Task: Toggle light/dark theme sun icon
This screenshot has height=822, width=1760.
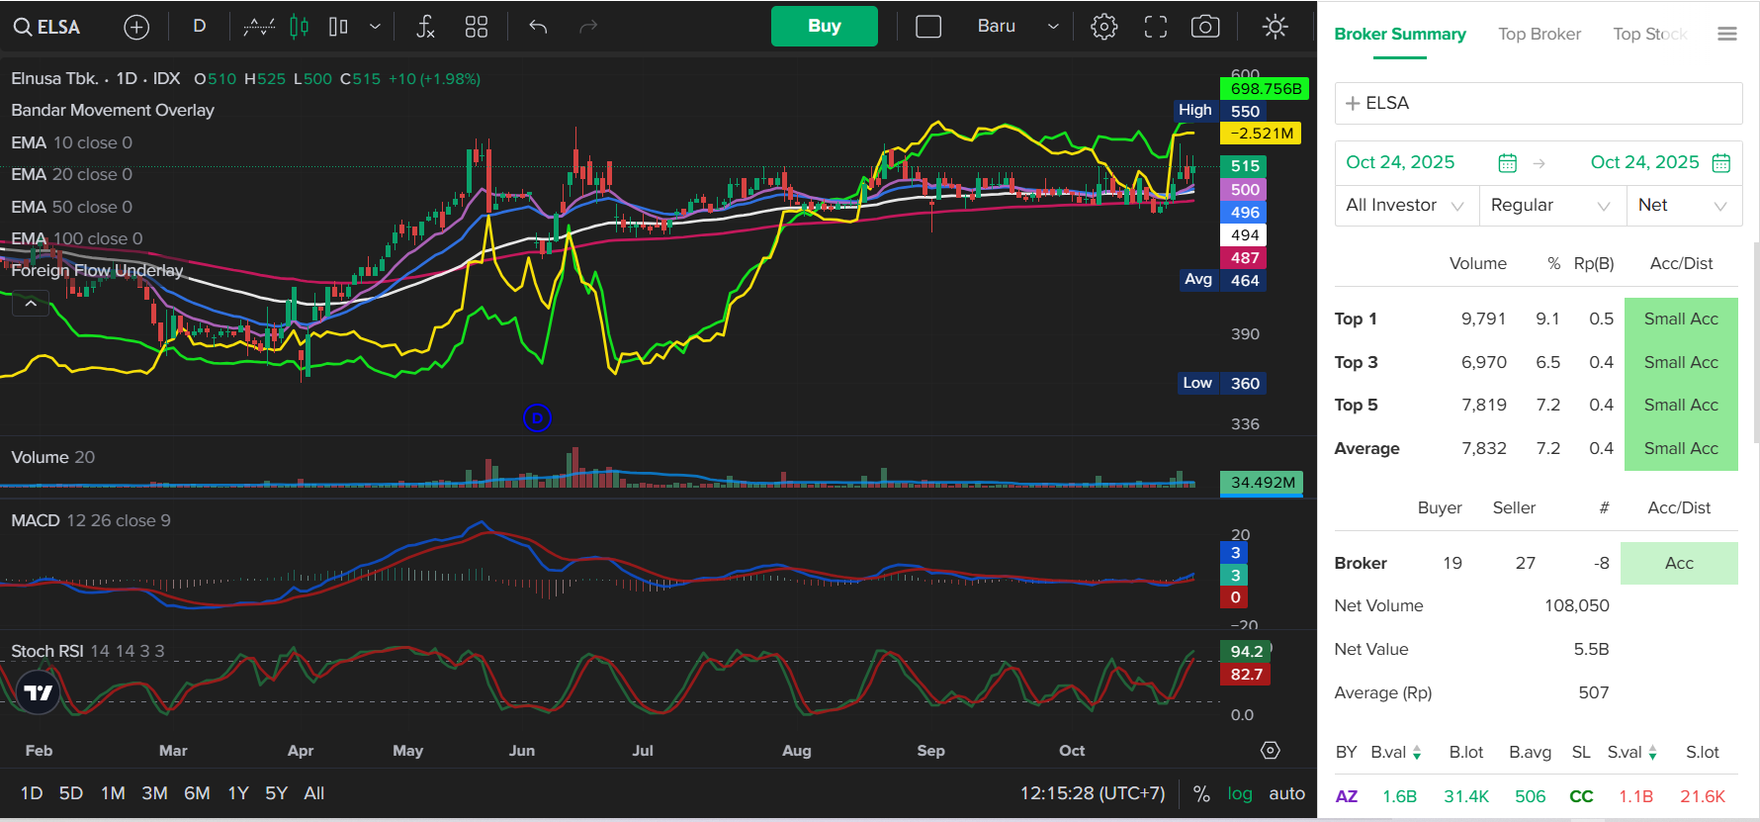Action: 1275,27
